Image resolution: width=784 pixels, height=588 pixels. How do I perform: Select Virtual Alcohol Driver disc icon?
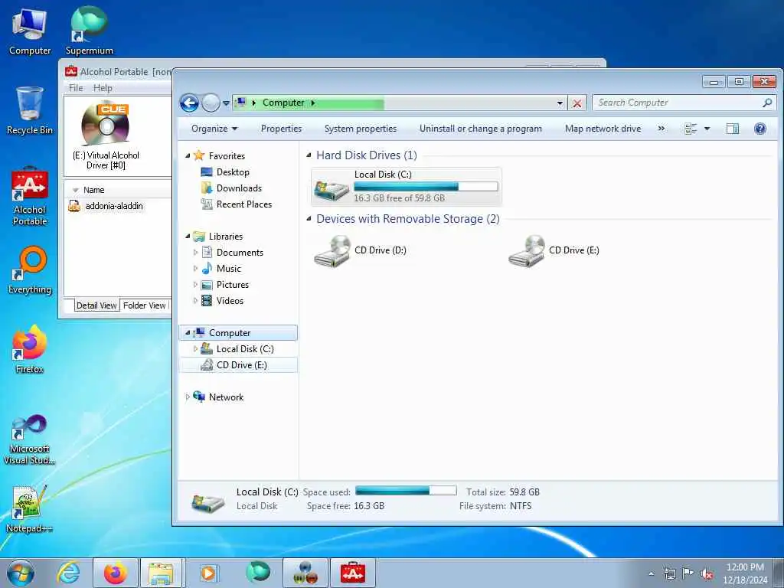pos(106,124)
